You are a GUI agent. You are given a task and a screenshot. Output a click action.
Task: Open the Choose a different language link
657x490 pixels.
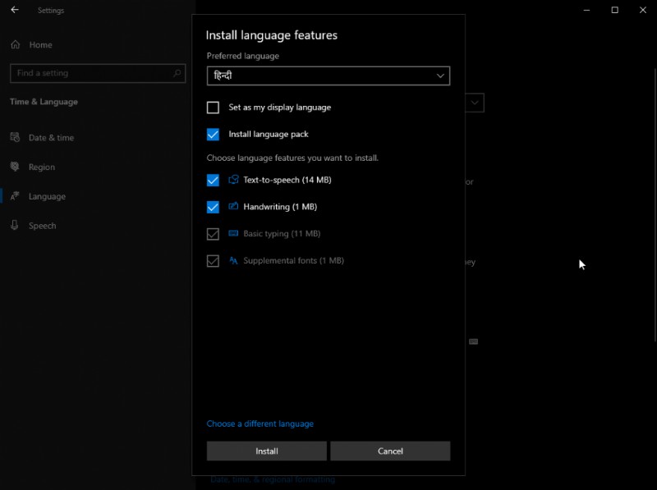(260, 424)
